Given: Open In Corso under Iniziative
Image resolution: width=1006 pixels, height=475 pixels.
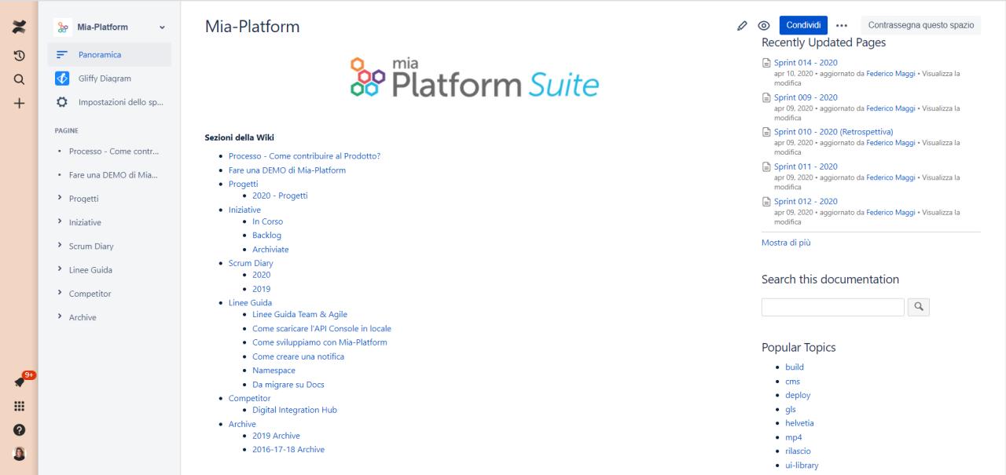Looking at the screenshot, I should click(x=267, y=222).
